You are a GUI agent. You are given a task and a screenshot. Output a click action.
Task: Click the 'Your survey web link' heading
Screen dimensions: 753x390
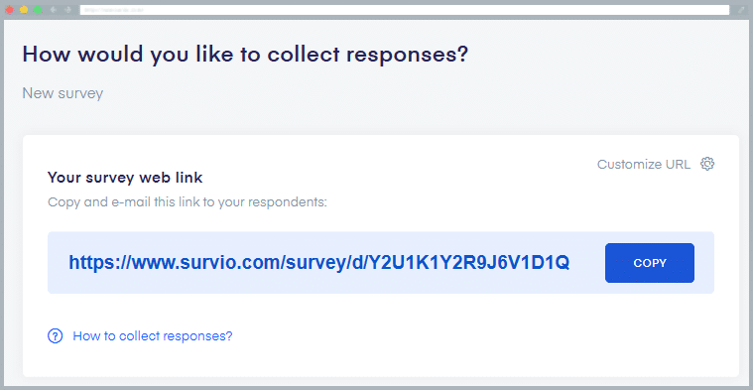[125, 178]
